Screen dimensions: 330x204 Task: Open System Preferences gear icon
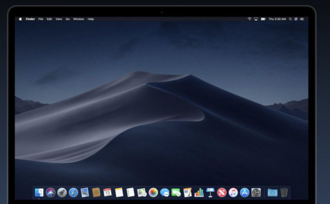click(x=256, y=193)
